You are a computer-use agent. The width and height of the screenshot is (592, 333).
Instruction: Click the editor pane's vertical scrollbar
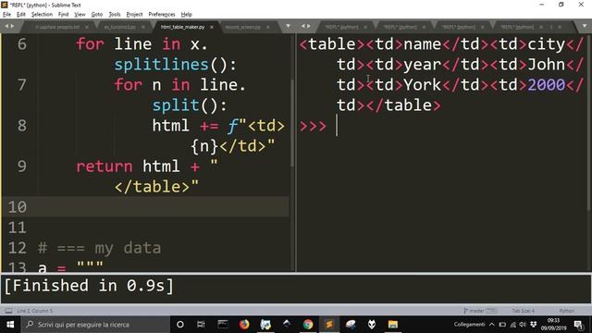coord(292,123)
